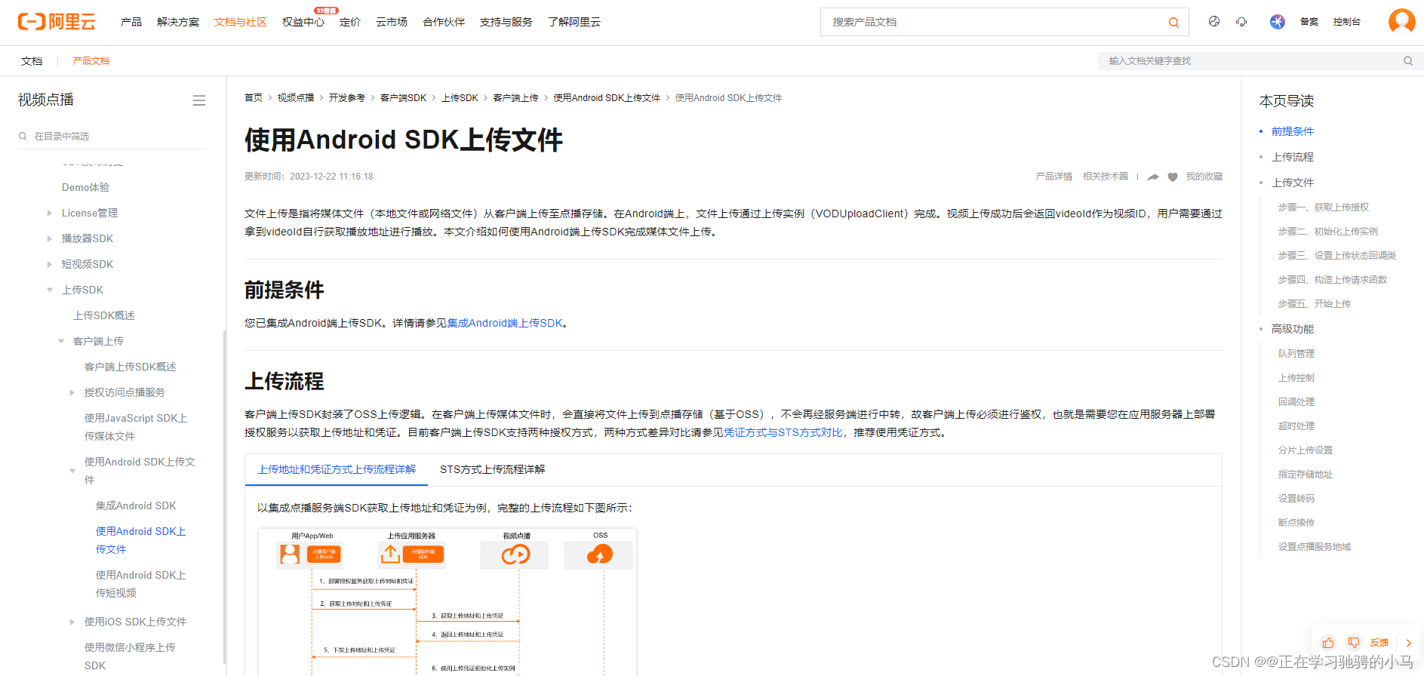This screenshot has height=676, width=1424.
Task: Jump to 高级功能 in page guide
Action: tap(1293, 329)
